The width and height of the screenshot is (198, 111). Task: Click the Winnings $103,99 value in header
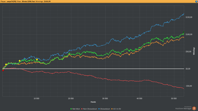(x=47, y=1)
